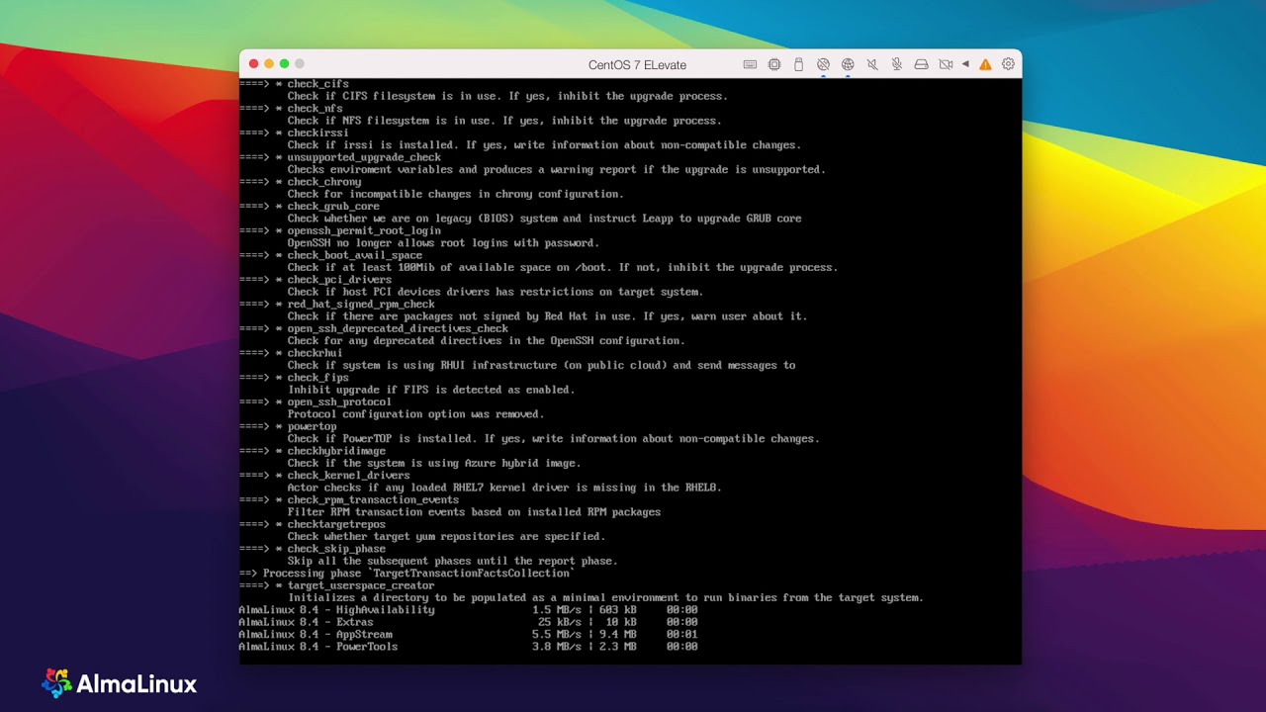The image size is (1266, 712).
Task: Click the network globe icon next to microphone
Action: coord(848,64)
